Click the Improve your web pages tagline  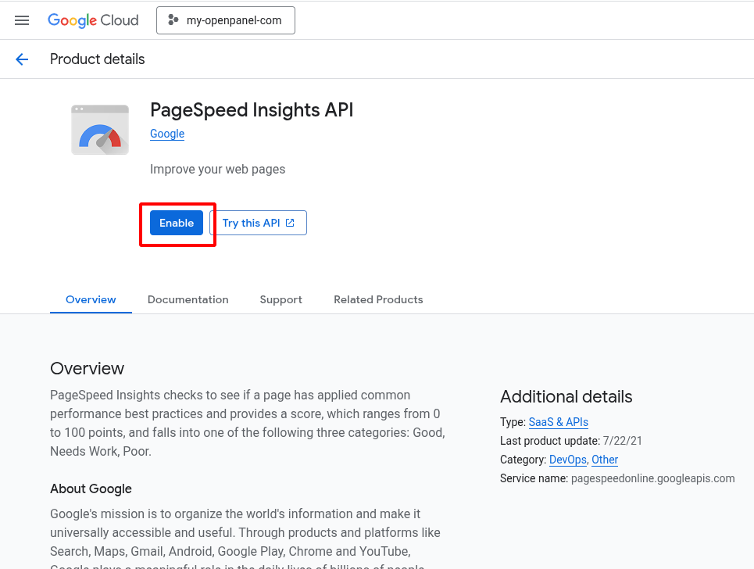click(217, 170)
